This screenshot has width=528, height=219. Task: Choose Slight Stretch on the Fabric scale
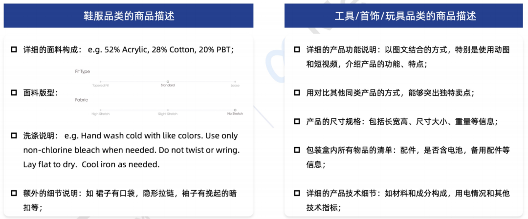pos(168,110)
